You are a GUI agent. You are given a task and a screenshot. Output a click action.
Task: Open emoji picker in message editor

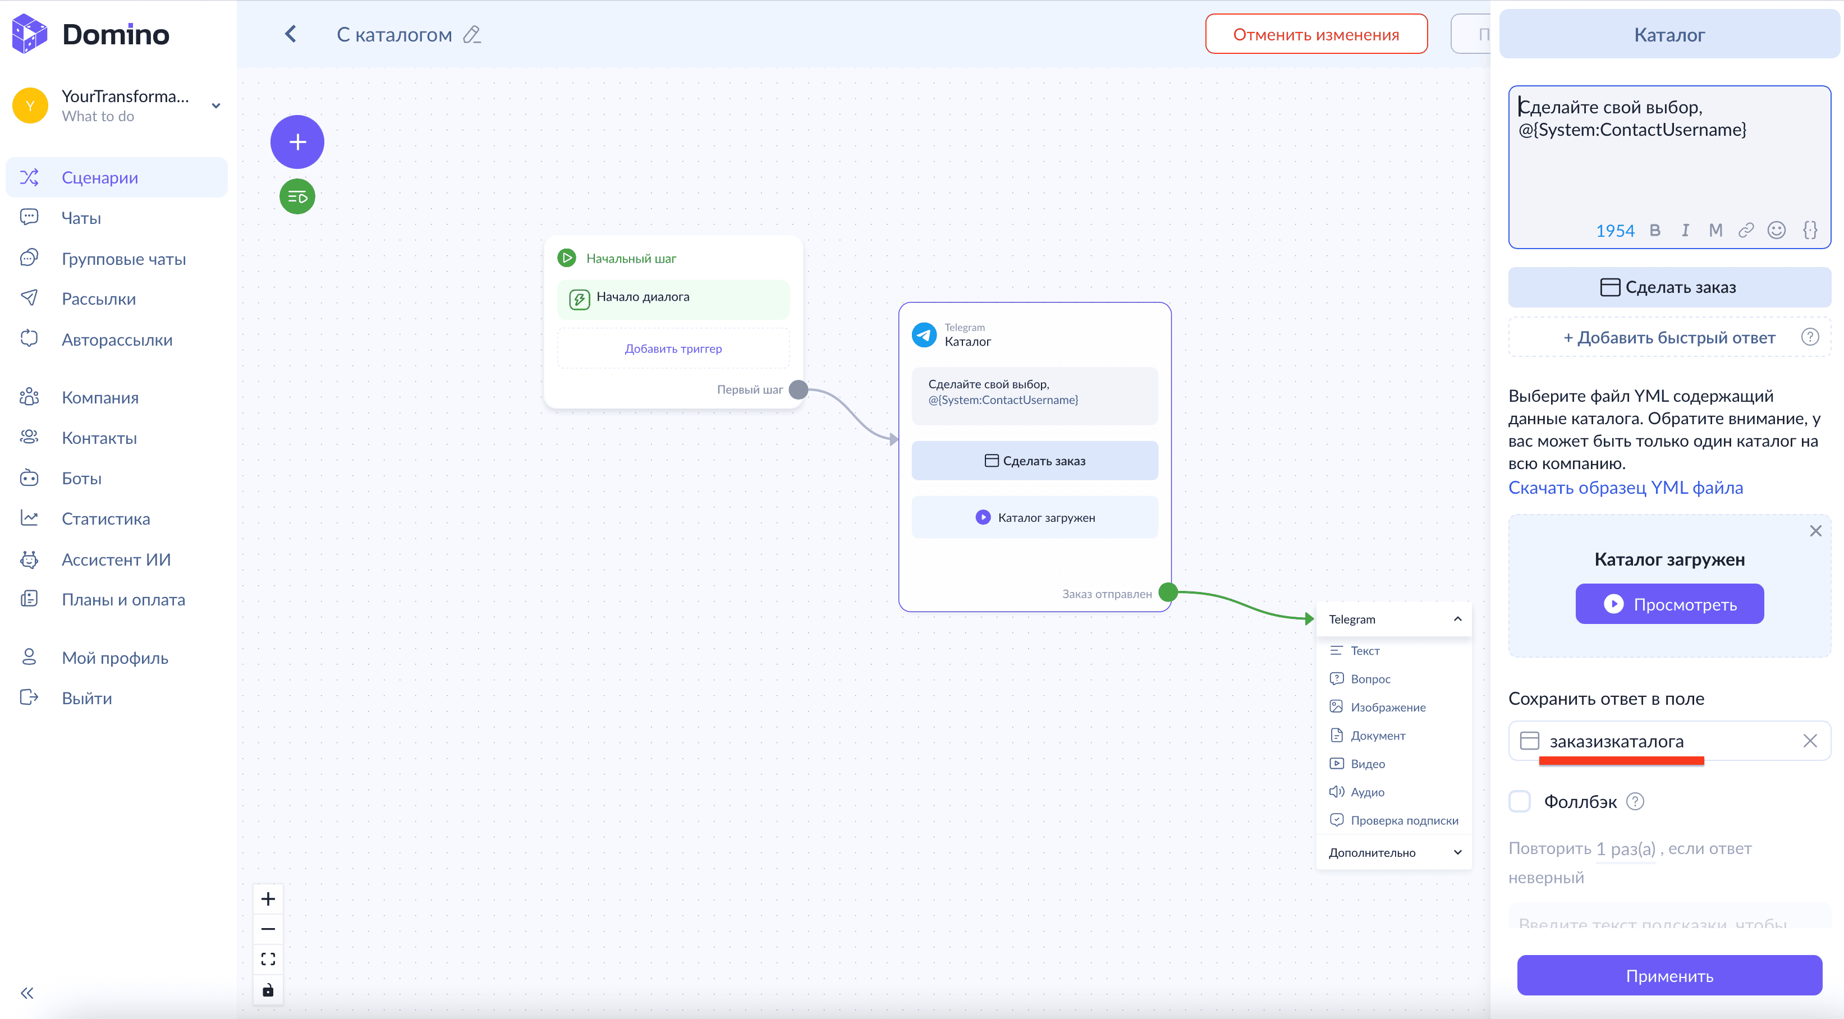pyautogui.click(x=1777, y=231)
